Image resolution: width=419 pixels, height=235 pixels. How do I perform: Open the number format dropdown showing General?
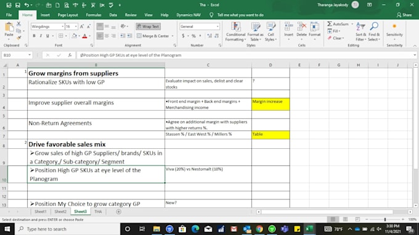click(218, 26)
